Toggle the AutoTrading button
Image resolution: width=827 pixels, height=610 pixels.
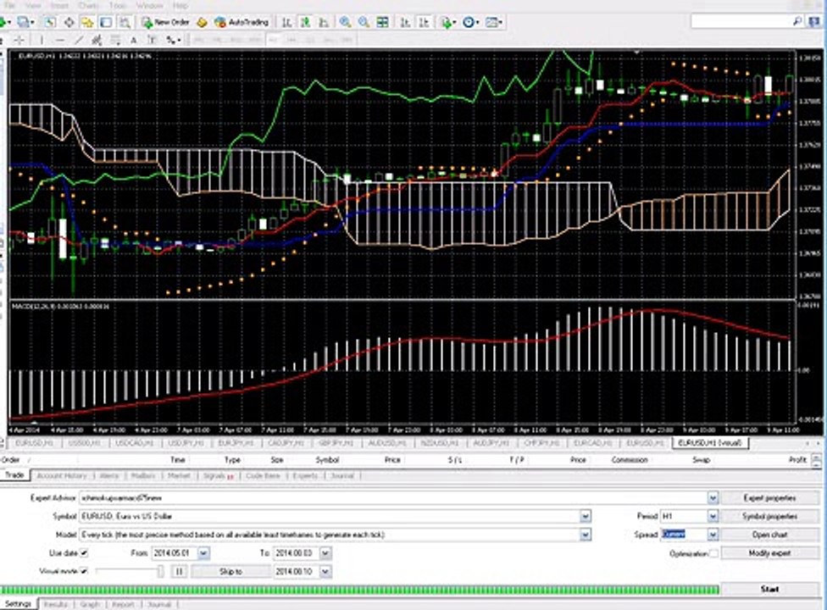(242, 22)
